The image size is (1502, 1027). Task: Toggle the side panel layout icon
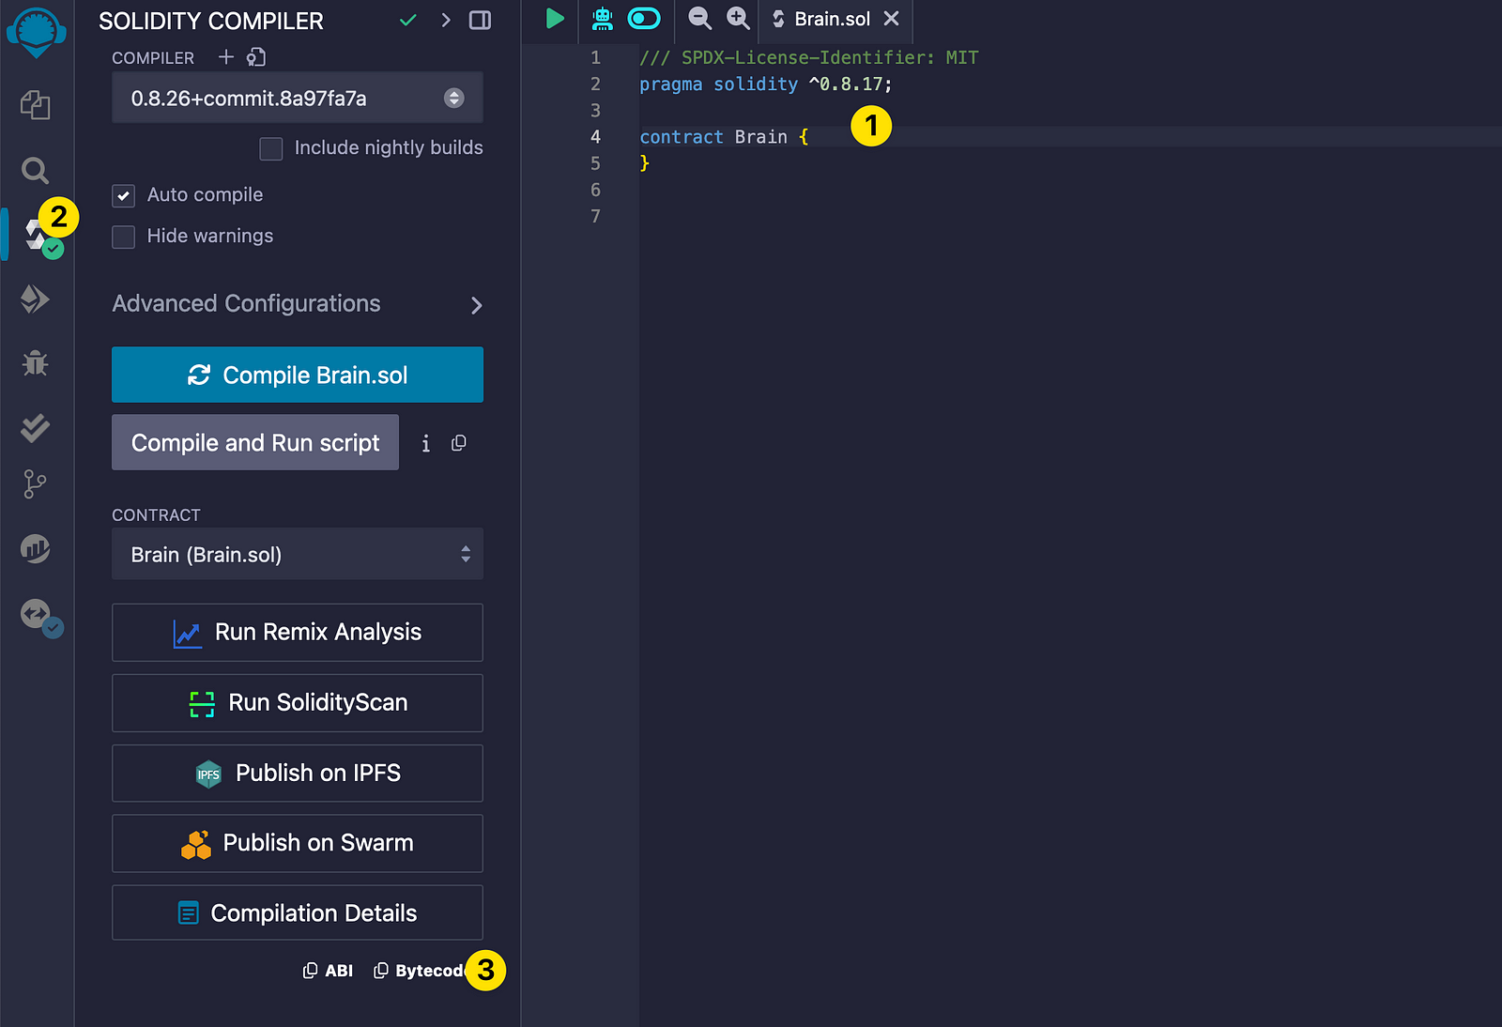point(480,20)
